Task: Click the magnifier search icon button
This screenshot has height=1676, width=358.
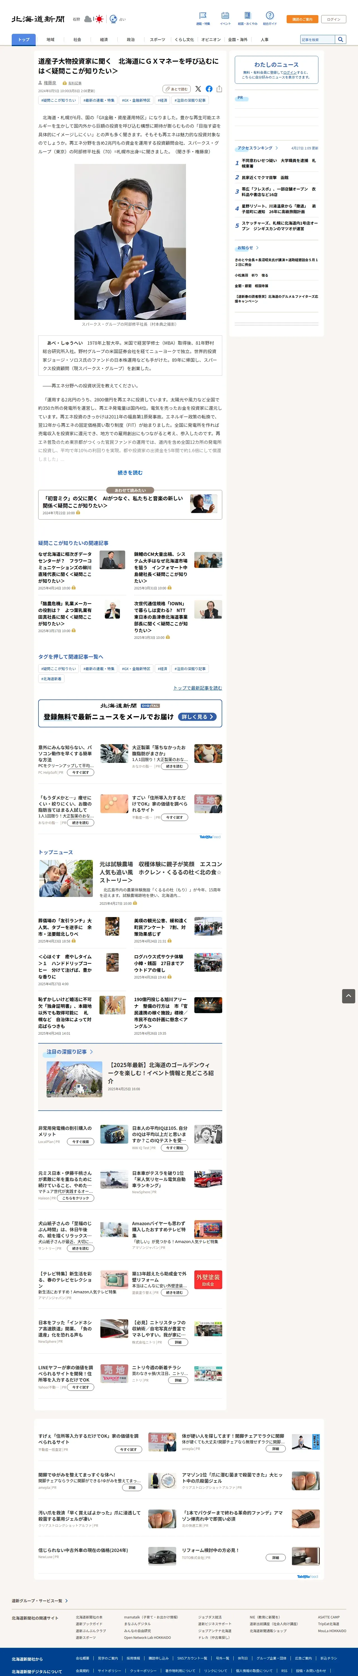Action: coord(340,40)
